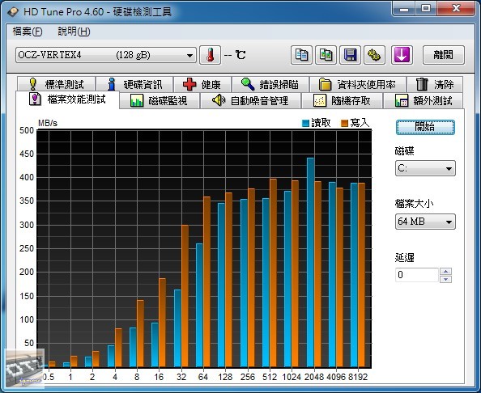481x393 pixels.
Task: Click the orange write bar for 512
Action: coord(273,273)
